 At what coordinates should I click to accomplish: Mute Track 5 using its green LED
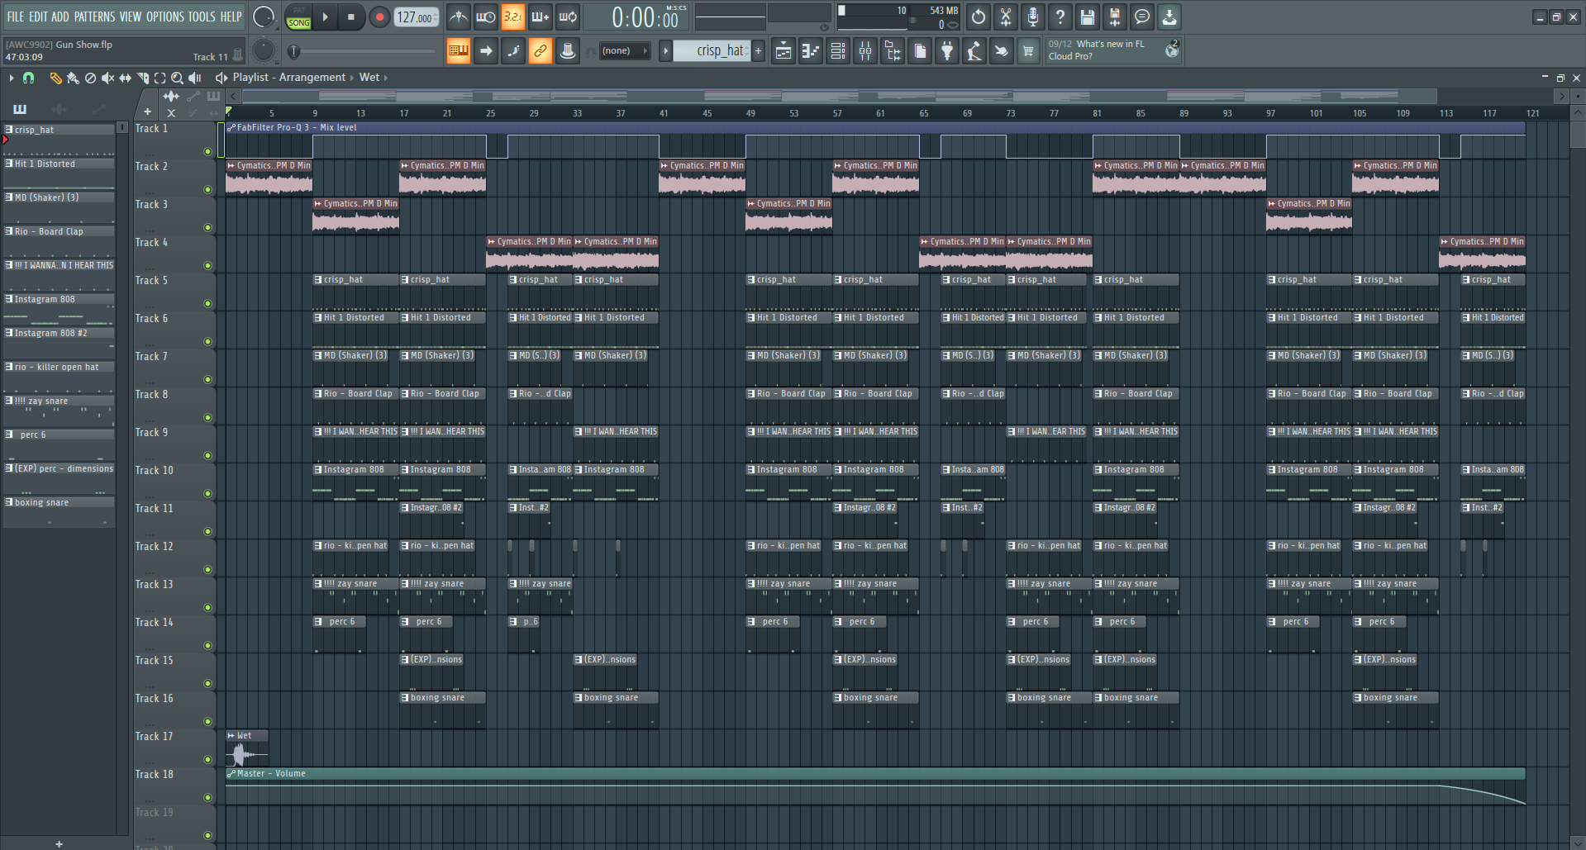point(207,303)
